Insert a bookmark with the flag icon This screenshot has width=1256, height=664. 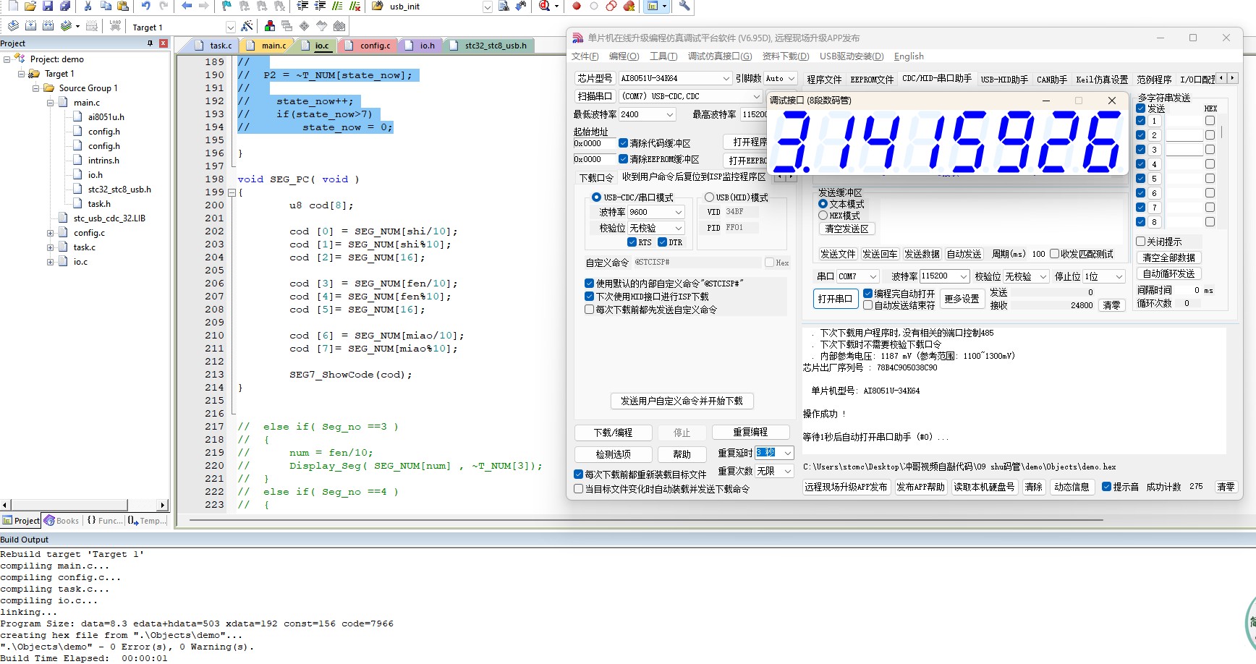(226, 6)
